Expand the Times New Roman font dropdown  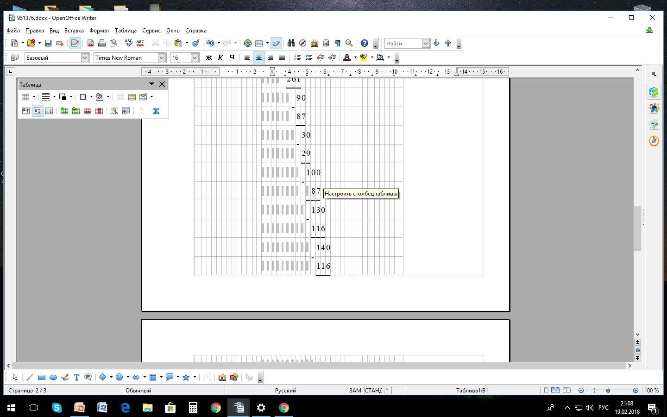click(x=162, y=57)
